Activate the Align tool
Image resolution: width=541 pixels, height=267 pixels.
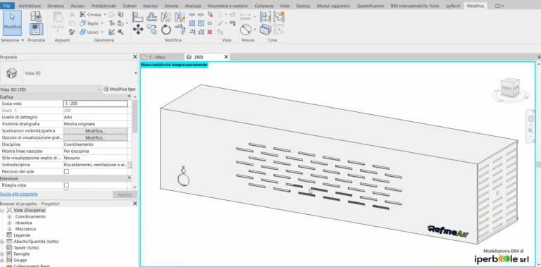click(x=138, y=16)
